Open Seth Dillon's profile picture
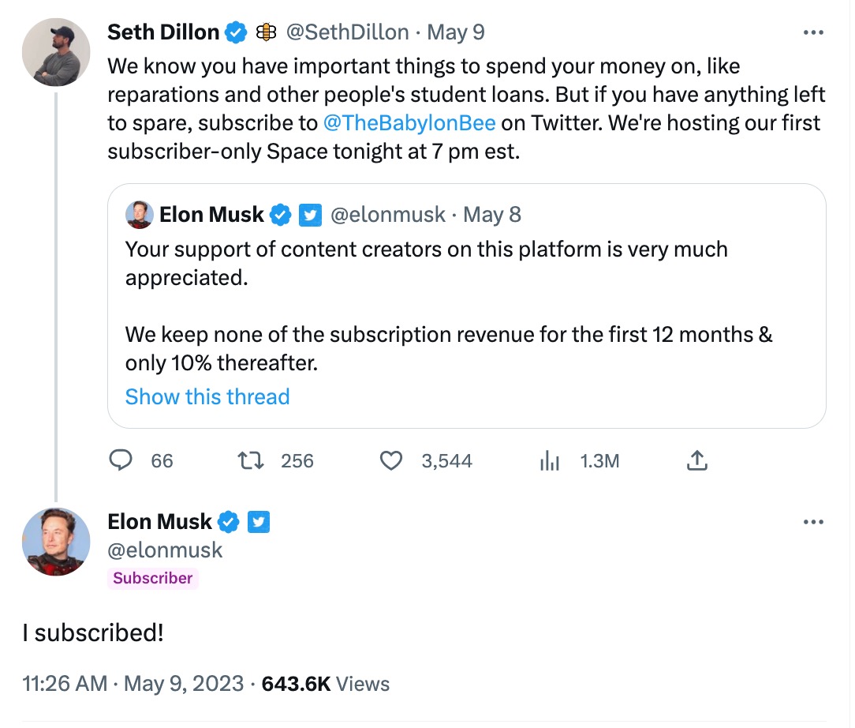Viewport: 855px width, 728px height. point(55,51)
